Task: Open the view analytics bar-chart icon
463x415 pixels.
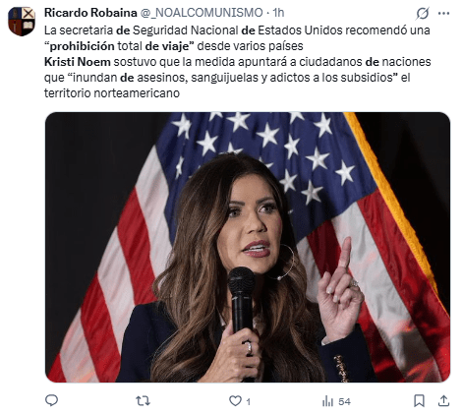Action: tap(327, 401)
